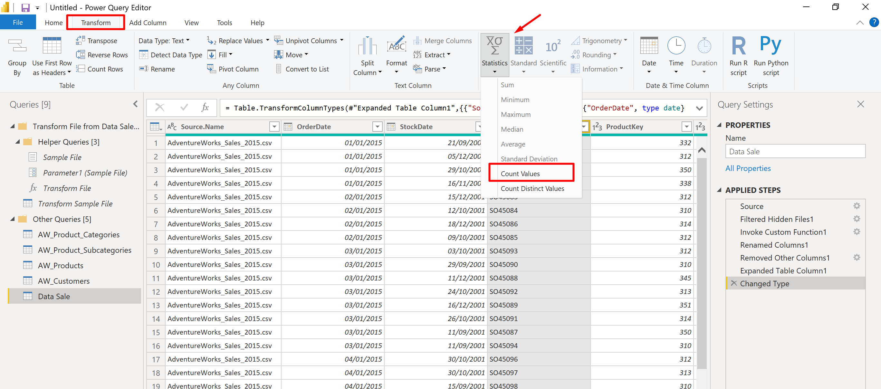Select the AW_Products query
881x389 pixels.
pyautogui.click(x=61, y=265)
